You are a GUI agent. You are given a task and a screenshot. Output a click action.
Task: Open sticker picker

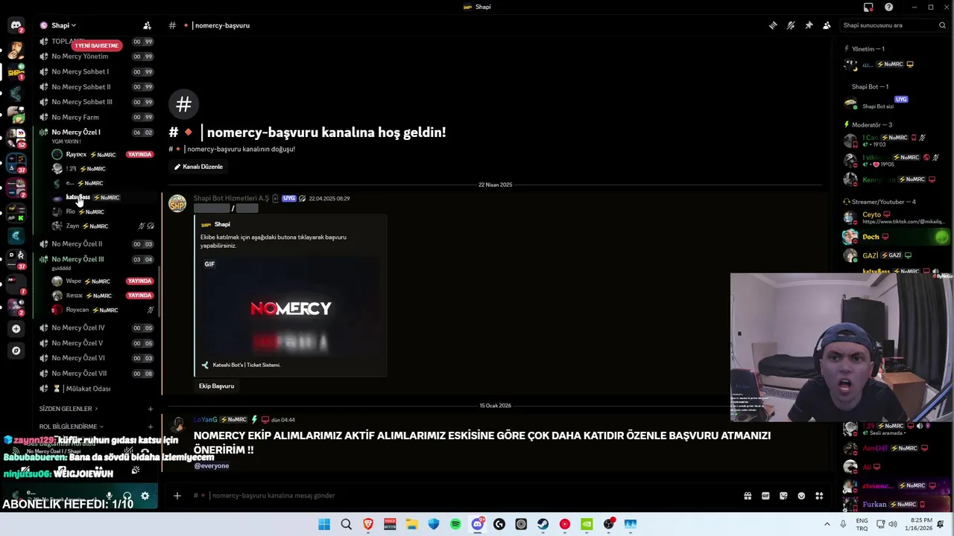coord(783,496)
